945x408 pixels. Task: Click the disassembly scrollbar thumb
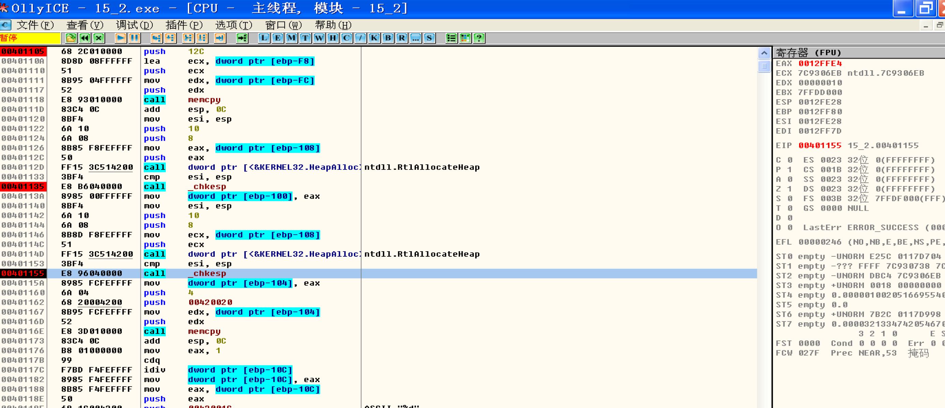tap(764, 66)
